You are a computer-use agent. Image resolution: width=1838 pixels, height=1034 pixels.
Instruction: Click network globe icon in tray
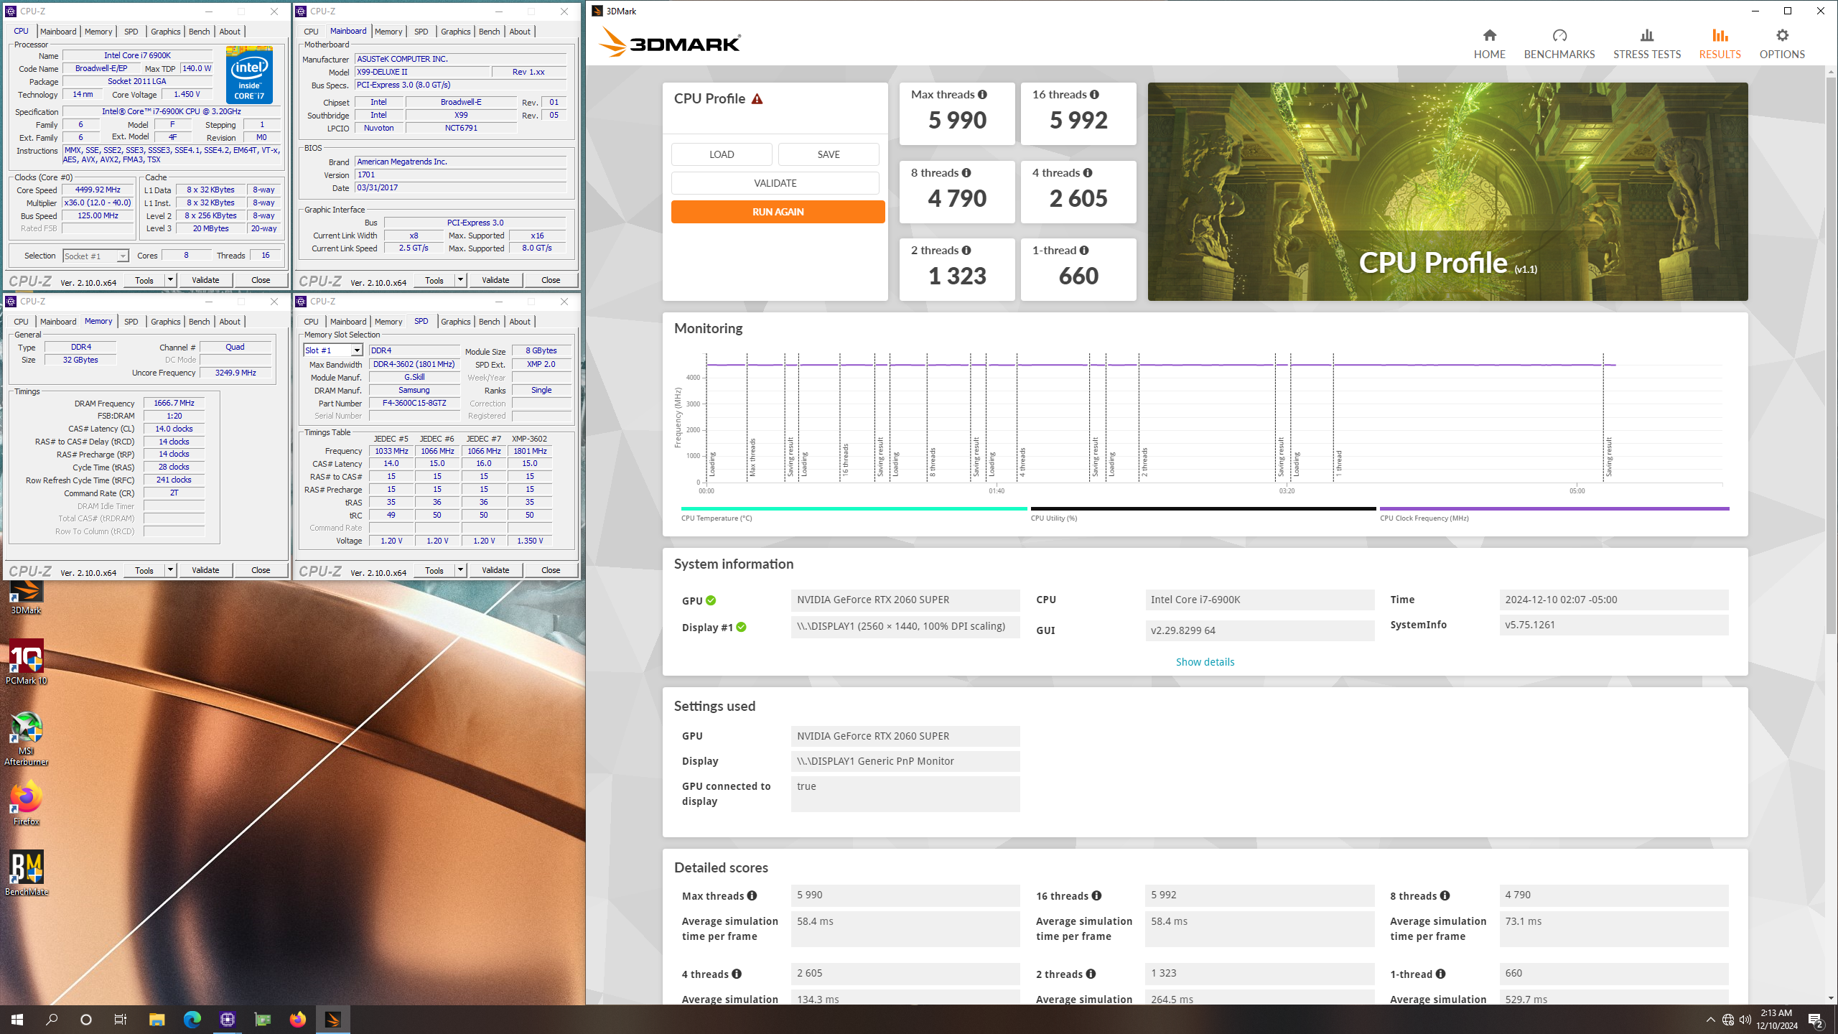(1728, 1020)
